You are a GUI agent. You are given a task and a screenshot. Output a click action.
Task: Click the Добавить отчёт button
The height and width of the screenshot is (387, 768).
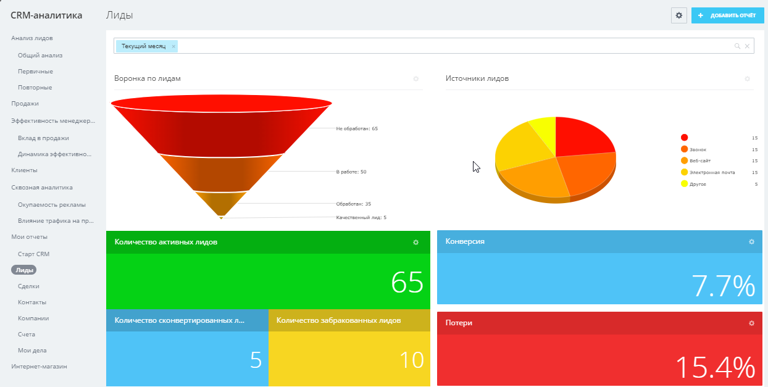click(x=728, y=15)
